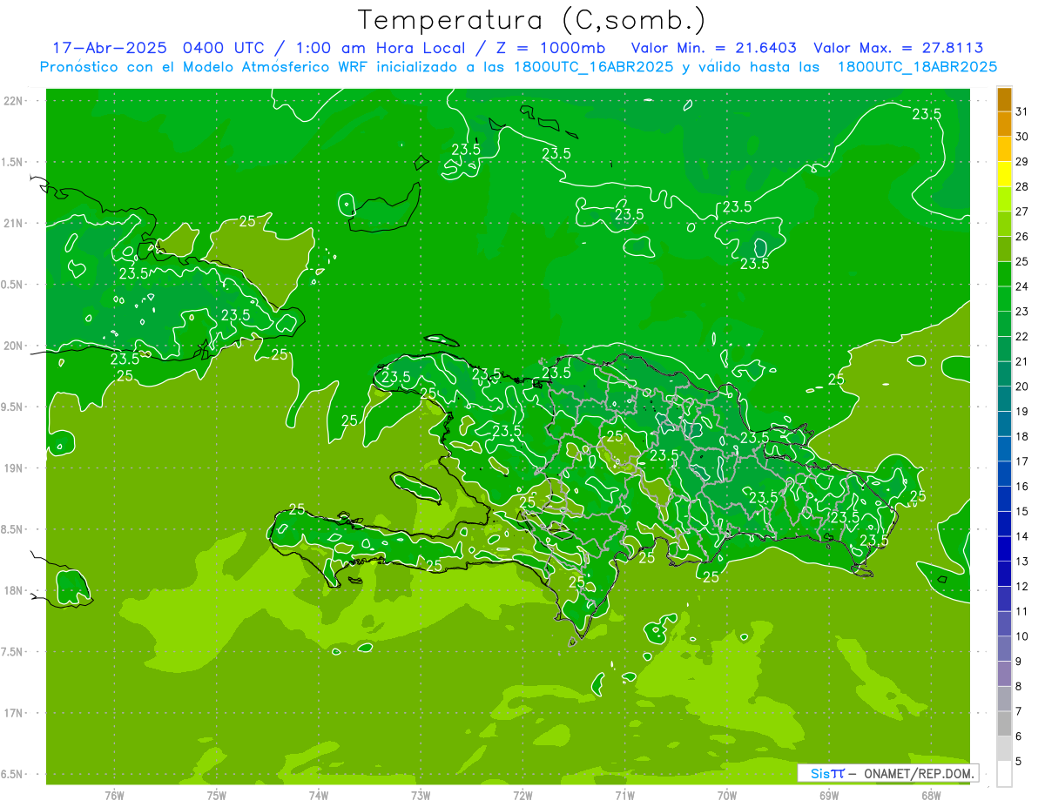Click the "72W" longitude axis label
The width and height of the screenshot is (1045, 807).
click(x=522, y=796)
